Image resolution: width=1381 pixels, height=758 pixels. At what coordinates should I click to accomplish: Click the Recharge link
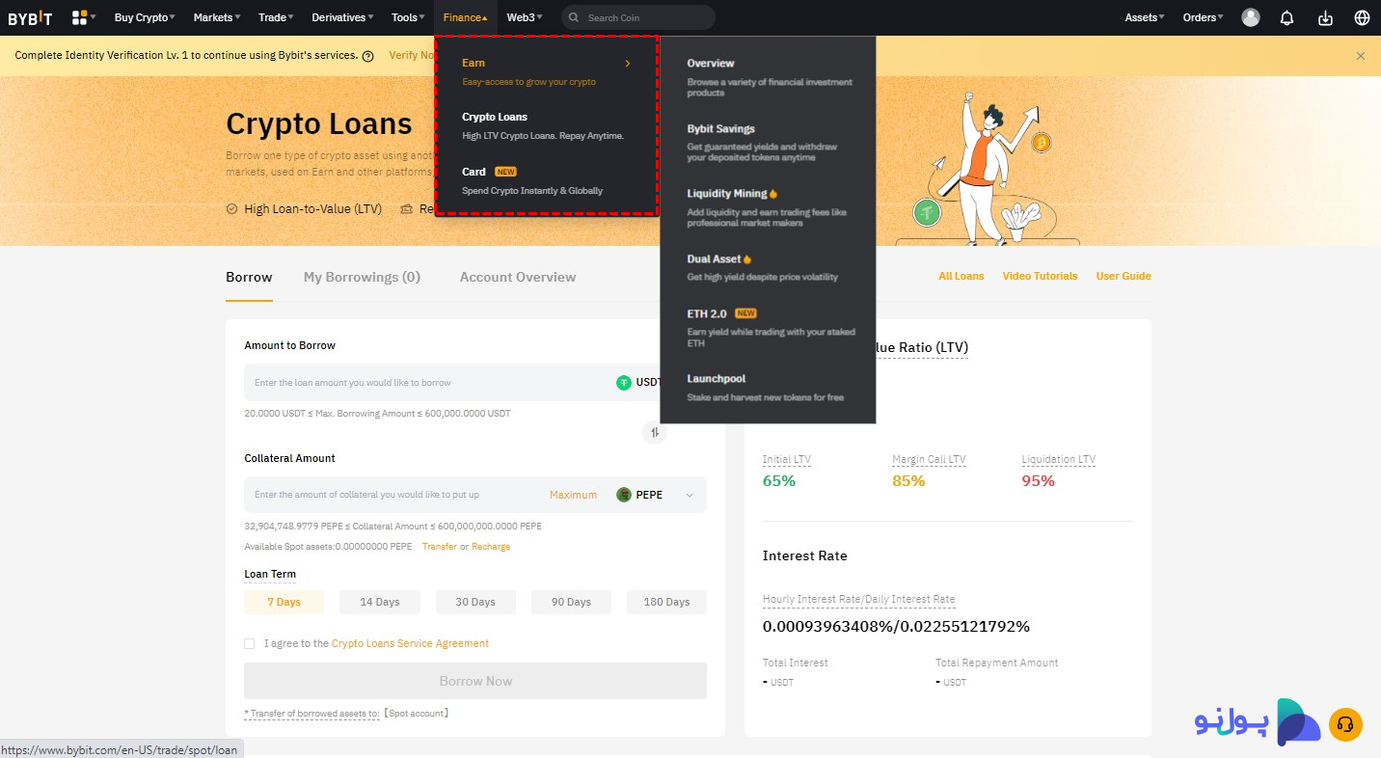coord(491,547)
